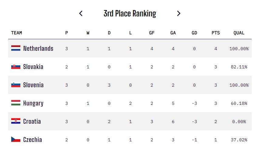Click the Czechia flag icon
258x148 pixels.
click(x=16, y=139)
